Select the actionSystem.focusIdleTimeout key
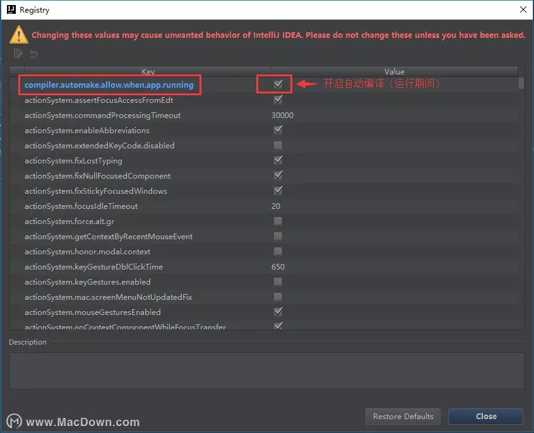The image size is (534, 433). (81, 206)
